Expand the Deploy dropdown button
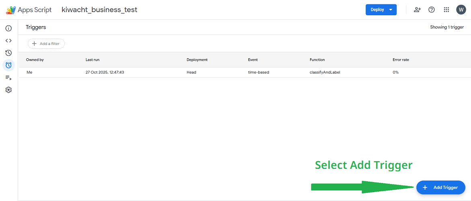 click(x=381, y=10)
